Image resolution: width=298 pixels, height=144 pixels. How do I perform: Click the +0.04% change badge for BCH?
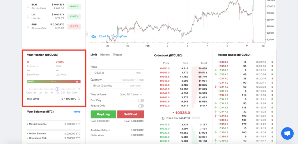click(74, 6)
